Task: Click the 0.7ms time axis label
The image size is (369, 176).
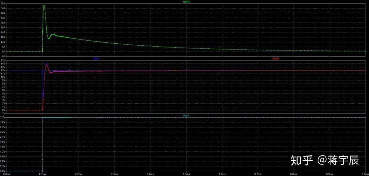Action: [258, 174]
